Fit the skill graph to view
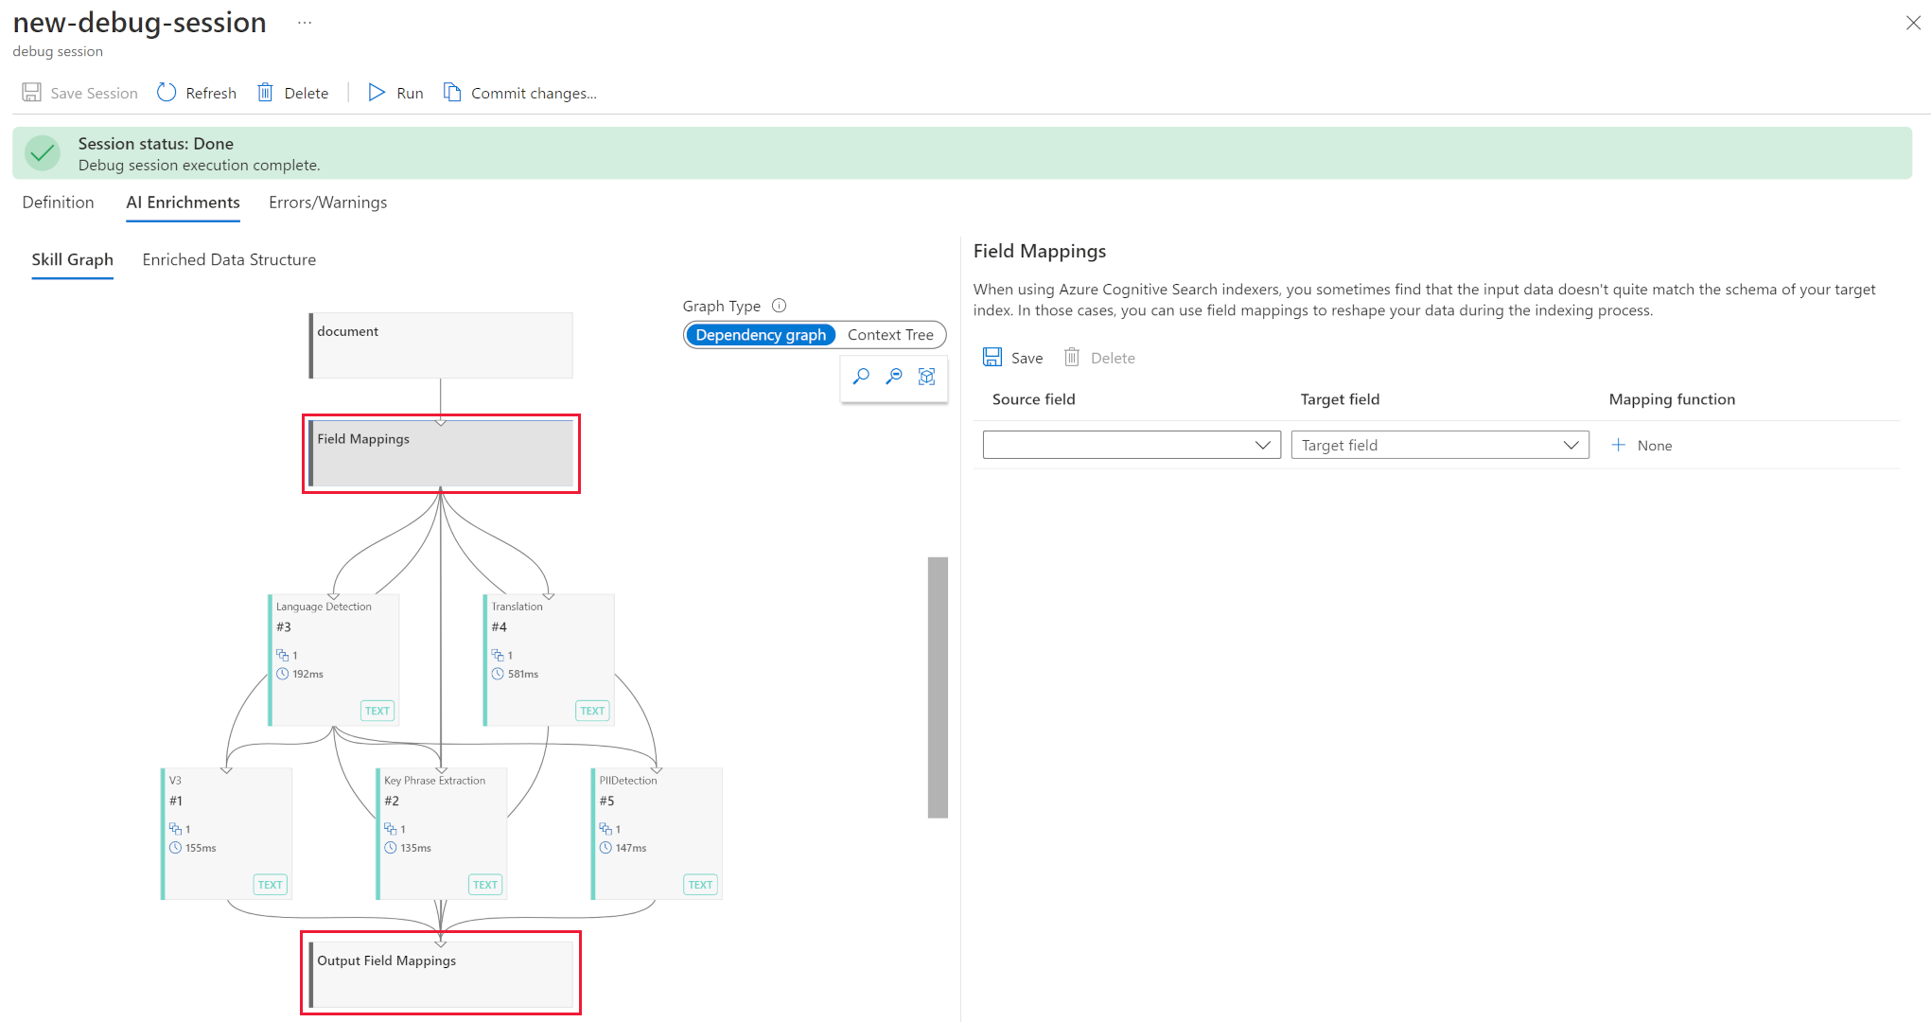1931x1022 pixels. pyautogui.click(x=927, y=377)
